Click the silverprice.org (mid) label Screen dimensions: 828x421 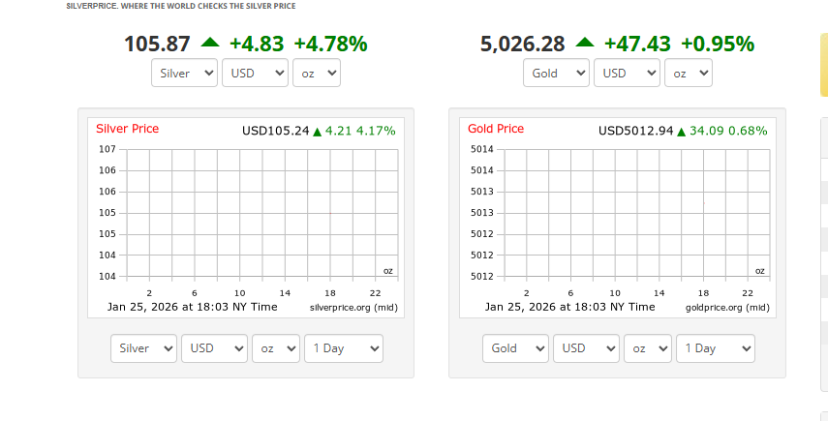[x=353, y=307]
